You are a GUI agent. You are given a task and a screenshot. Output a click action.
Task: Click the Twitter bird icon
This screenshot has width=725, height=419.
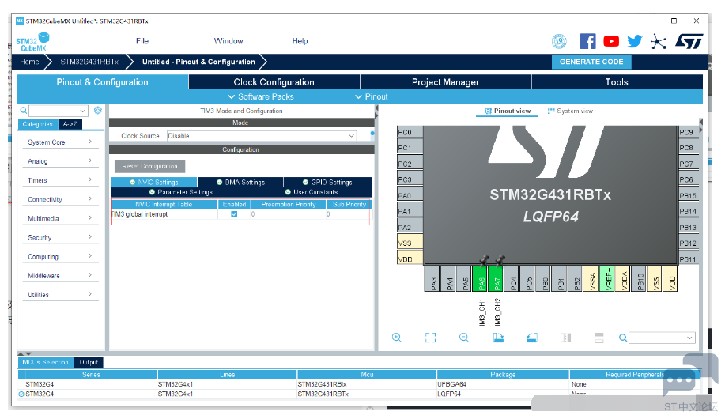click(634, 41)
